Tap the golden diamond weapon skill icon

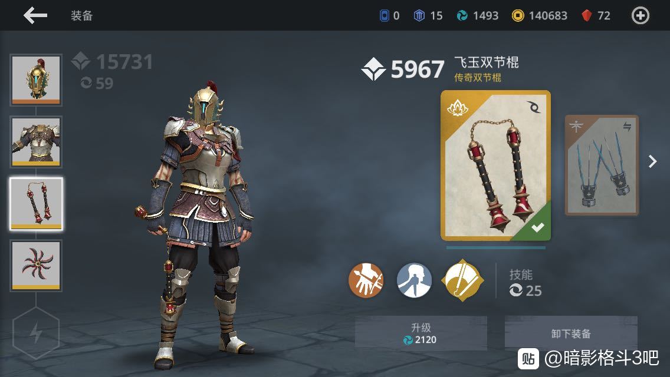pyautogui.click(x=463, y=280)
